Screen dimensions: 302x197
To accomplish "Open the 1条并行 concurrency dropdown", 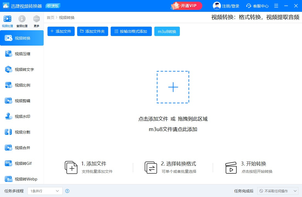I will point(45,191).
